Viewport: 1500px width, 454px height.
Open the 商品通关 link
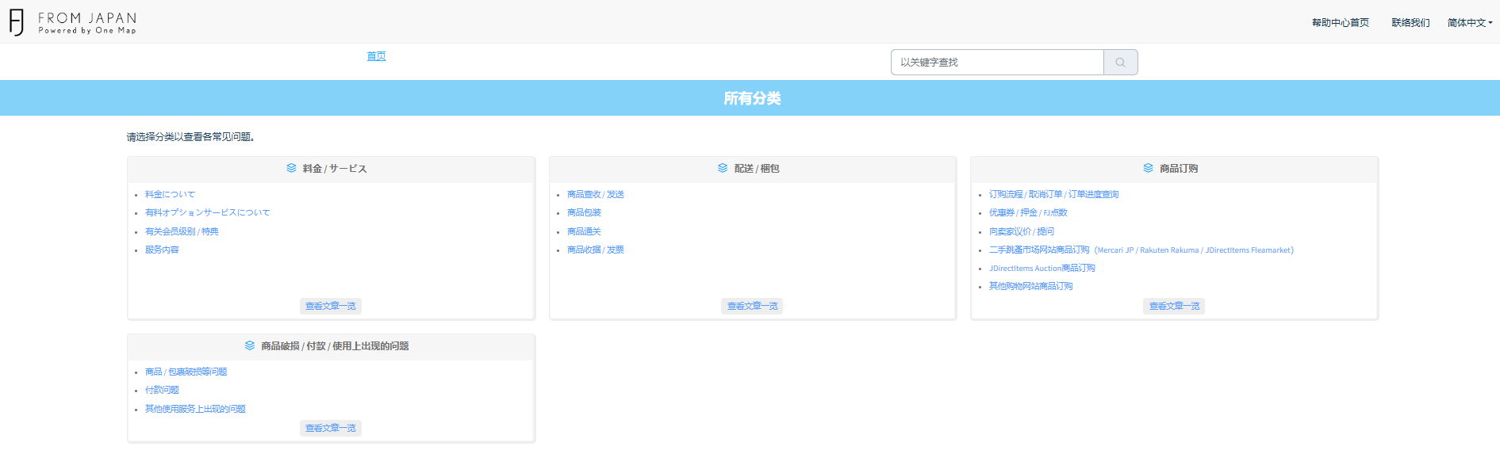coord(584,231)
